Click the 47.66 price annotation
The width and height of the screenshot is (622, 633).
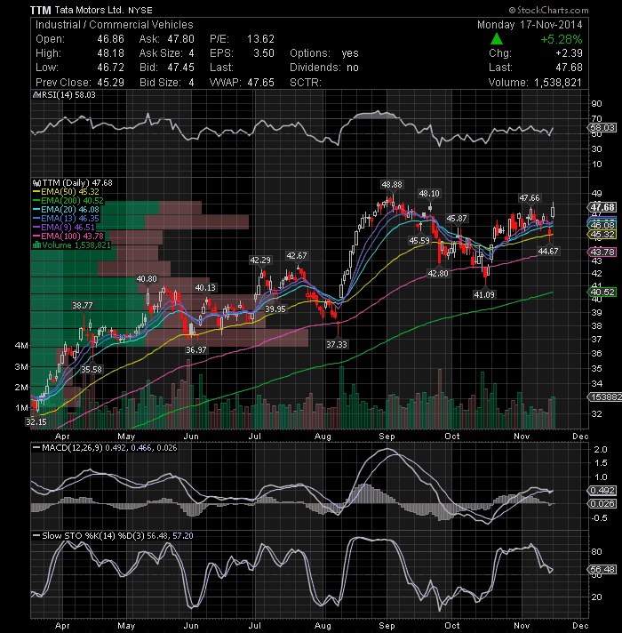pos(529,197)
